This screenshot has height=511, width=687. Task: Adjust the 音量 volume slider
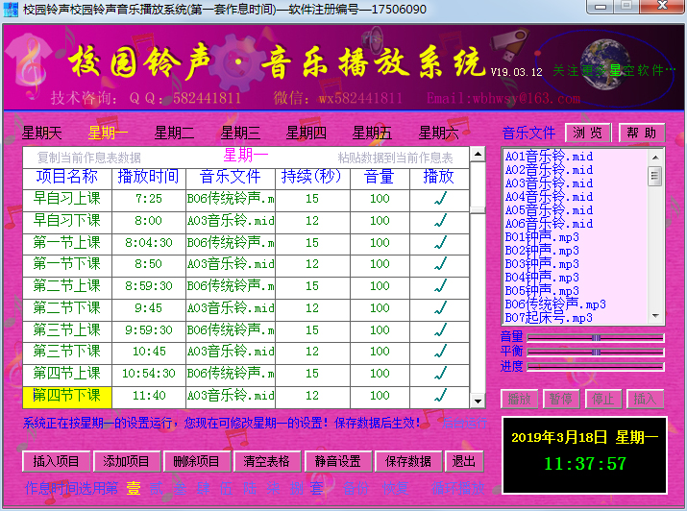(x=596, y=338)
